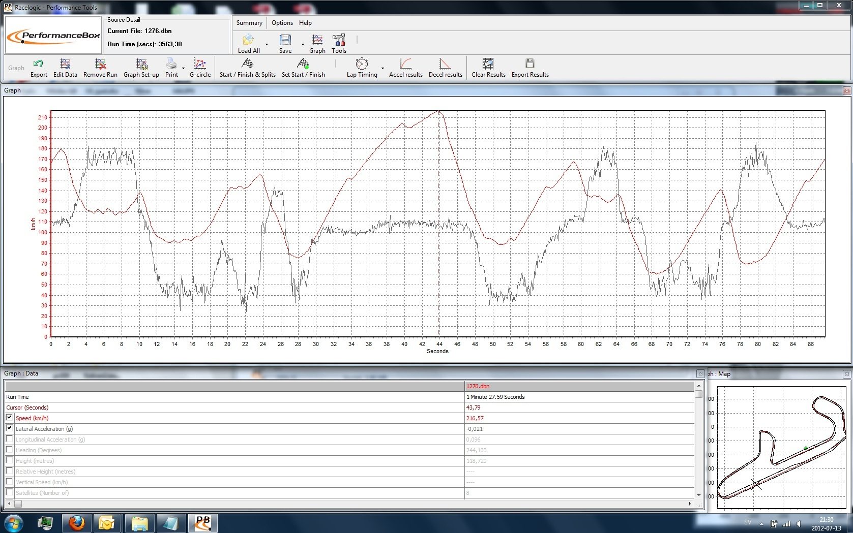Enable Heading (Degrees) channel
Viewport: 853px width, 533px height.
pyautogui.click(x=9, y=450)
